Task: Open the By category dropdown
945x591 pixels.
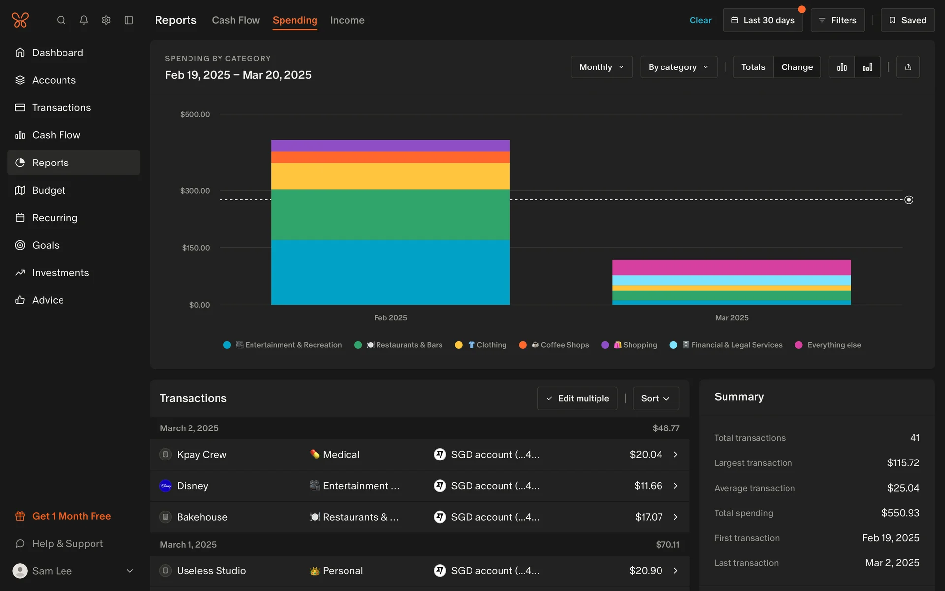Action: point(678,67)
